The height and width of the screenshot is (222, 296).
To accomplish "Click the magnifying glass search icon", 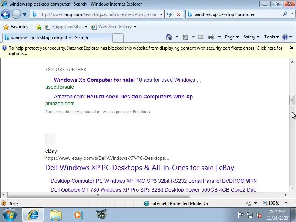I will click(x=285, y=14).
